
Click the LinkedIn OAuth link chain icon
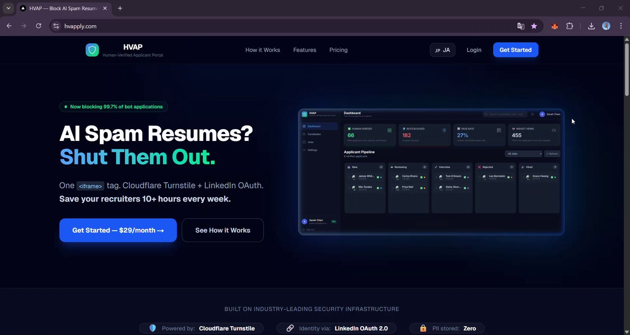[x=290, y=328]
